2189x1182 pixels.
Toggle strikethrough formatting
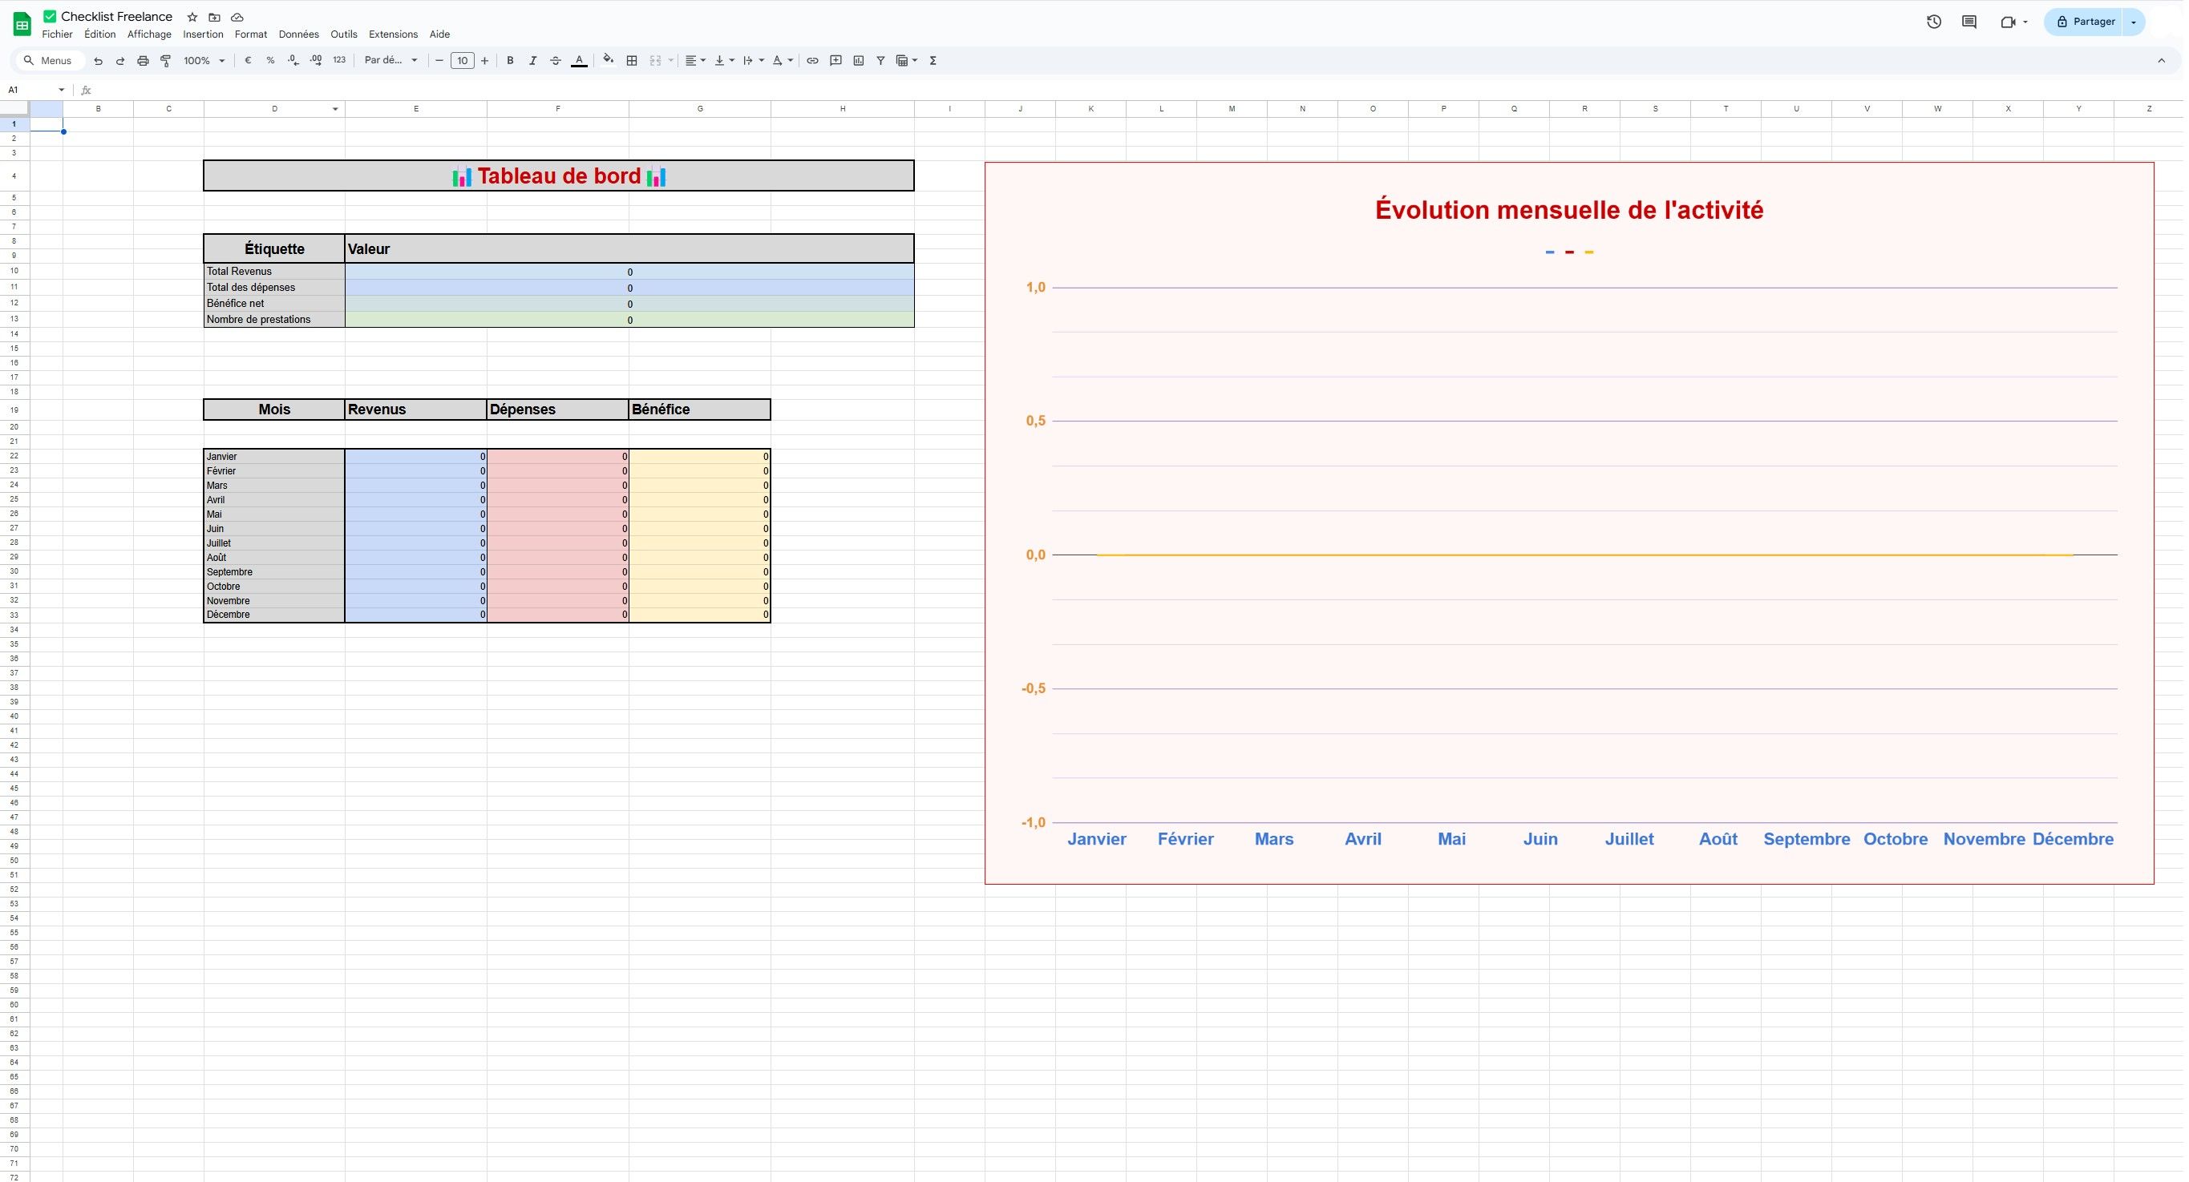[x=556, y=60]
